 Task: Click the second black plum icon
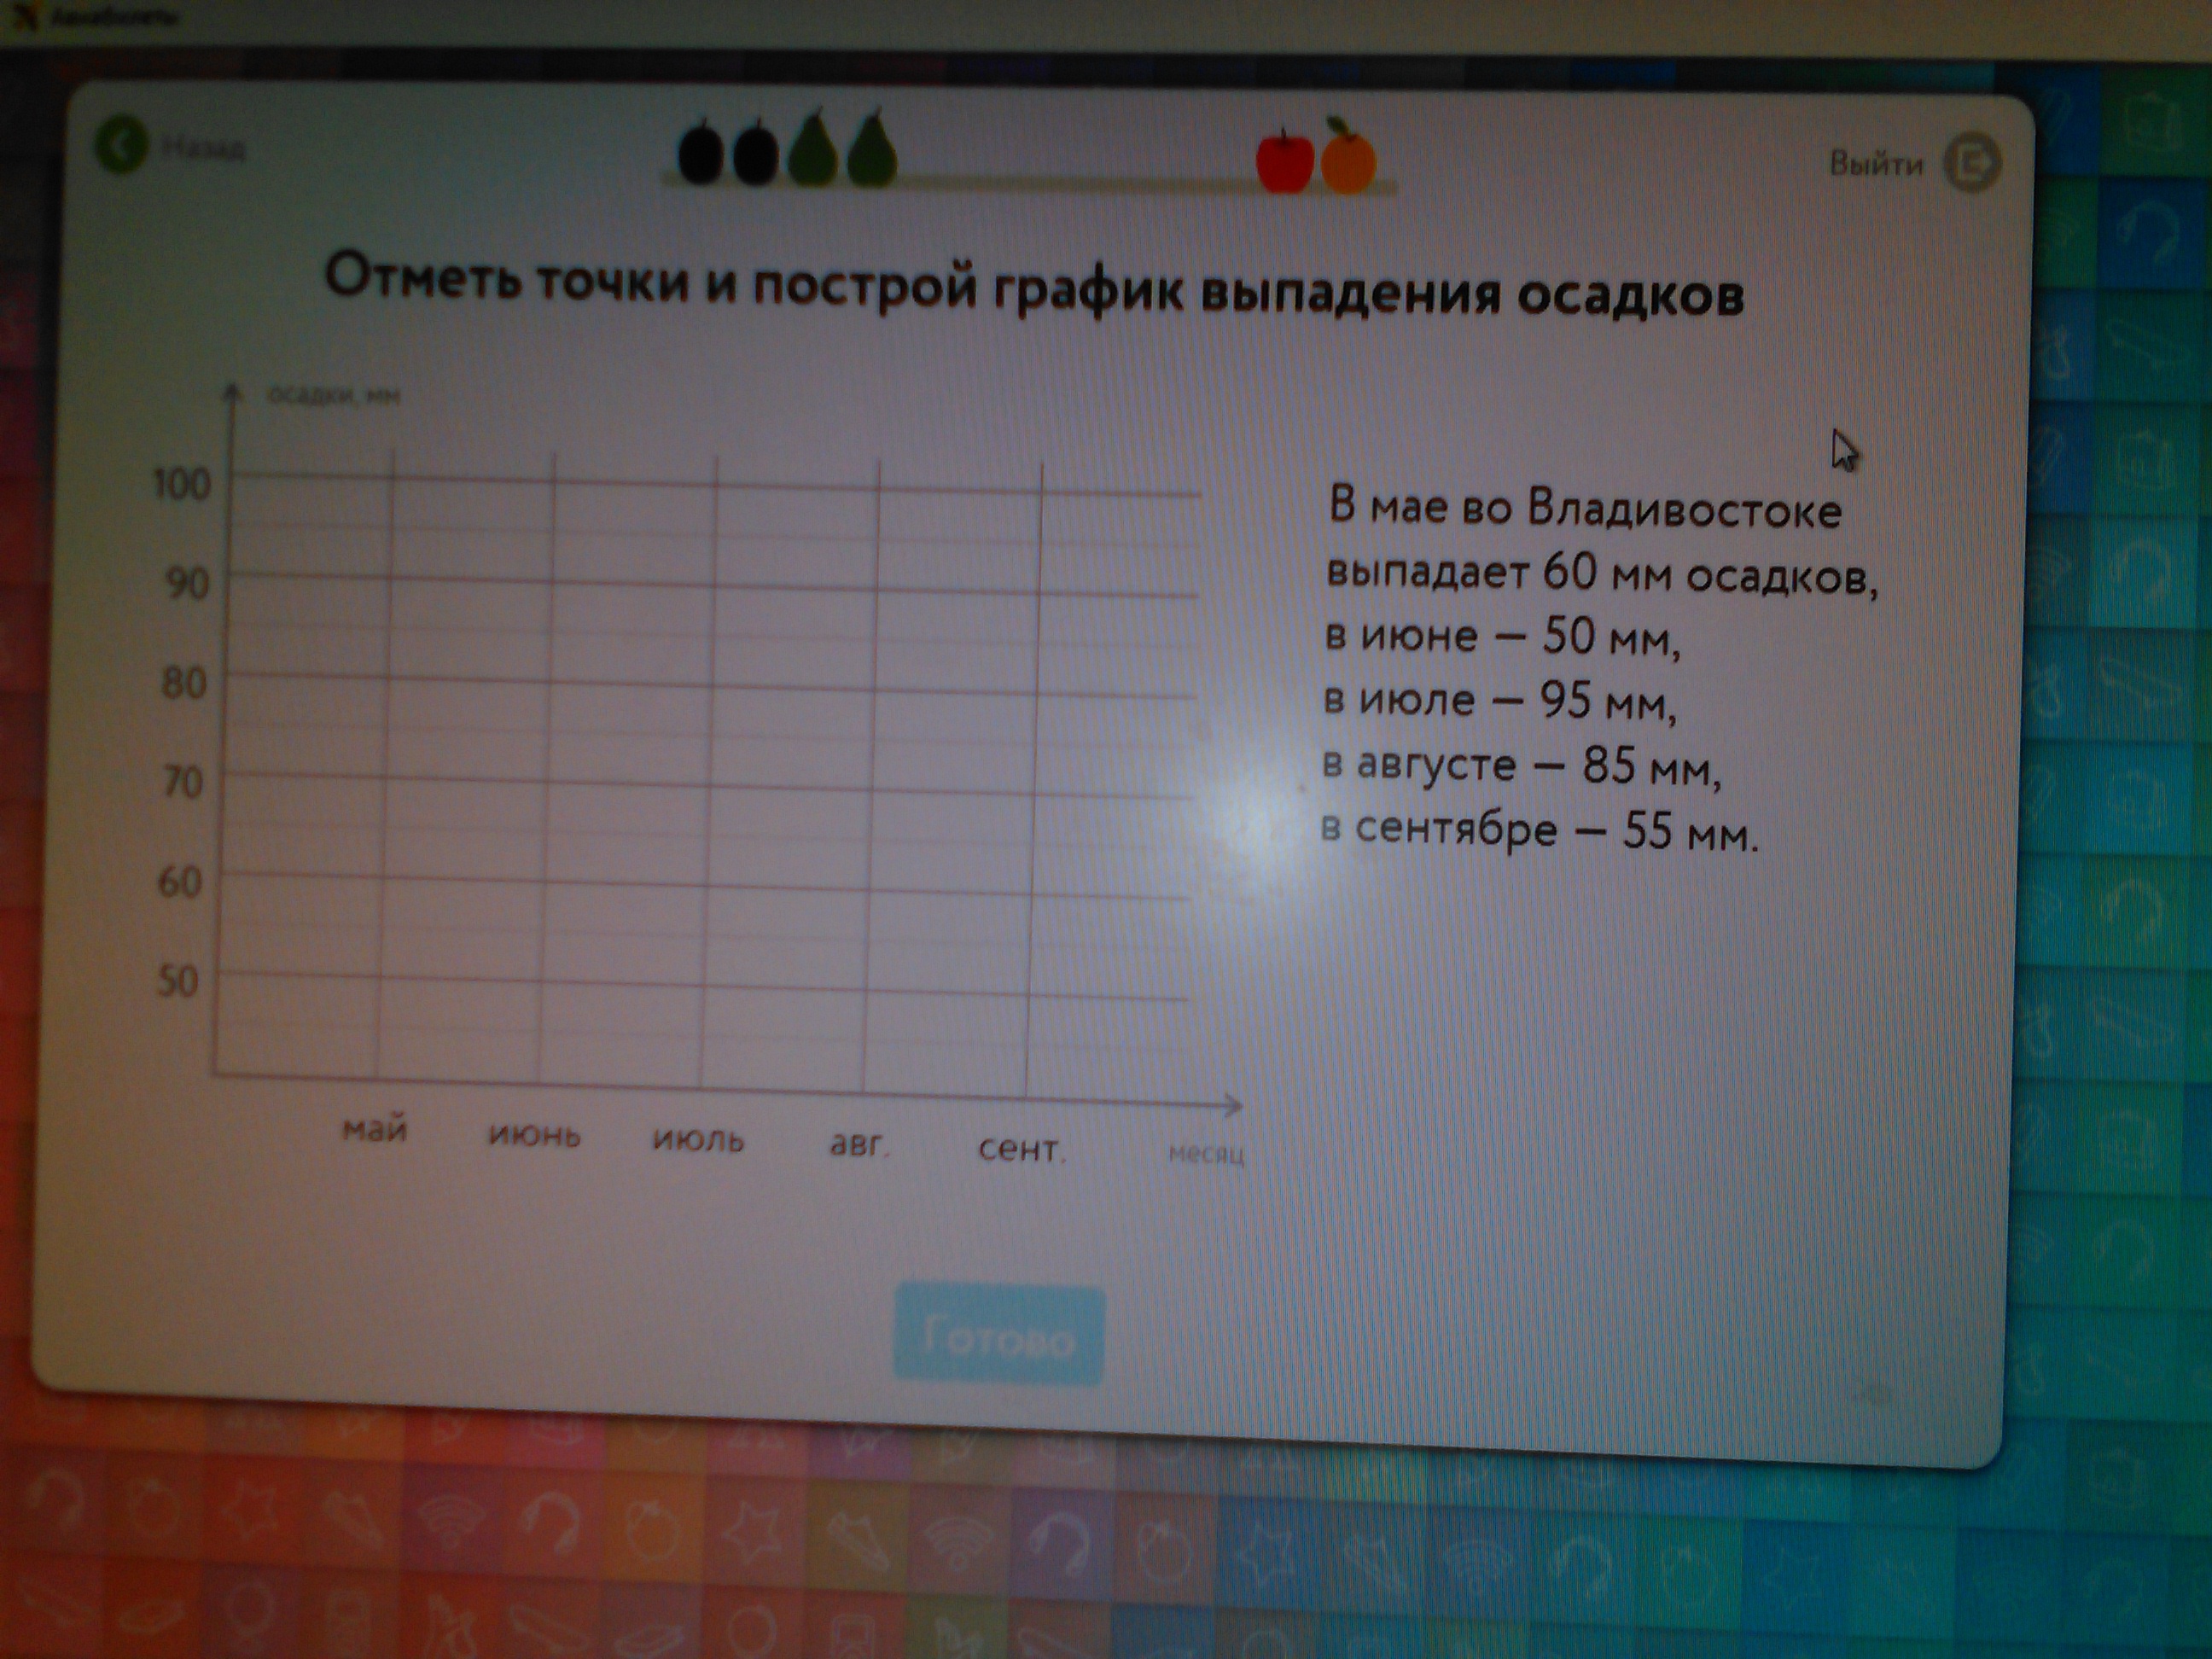(x=756, y=155)
